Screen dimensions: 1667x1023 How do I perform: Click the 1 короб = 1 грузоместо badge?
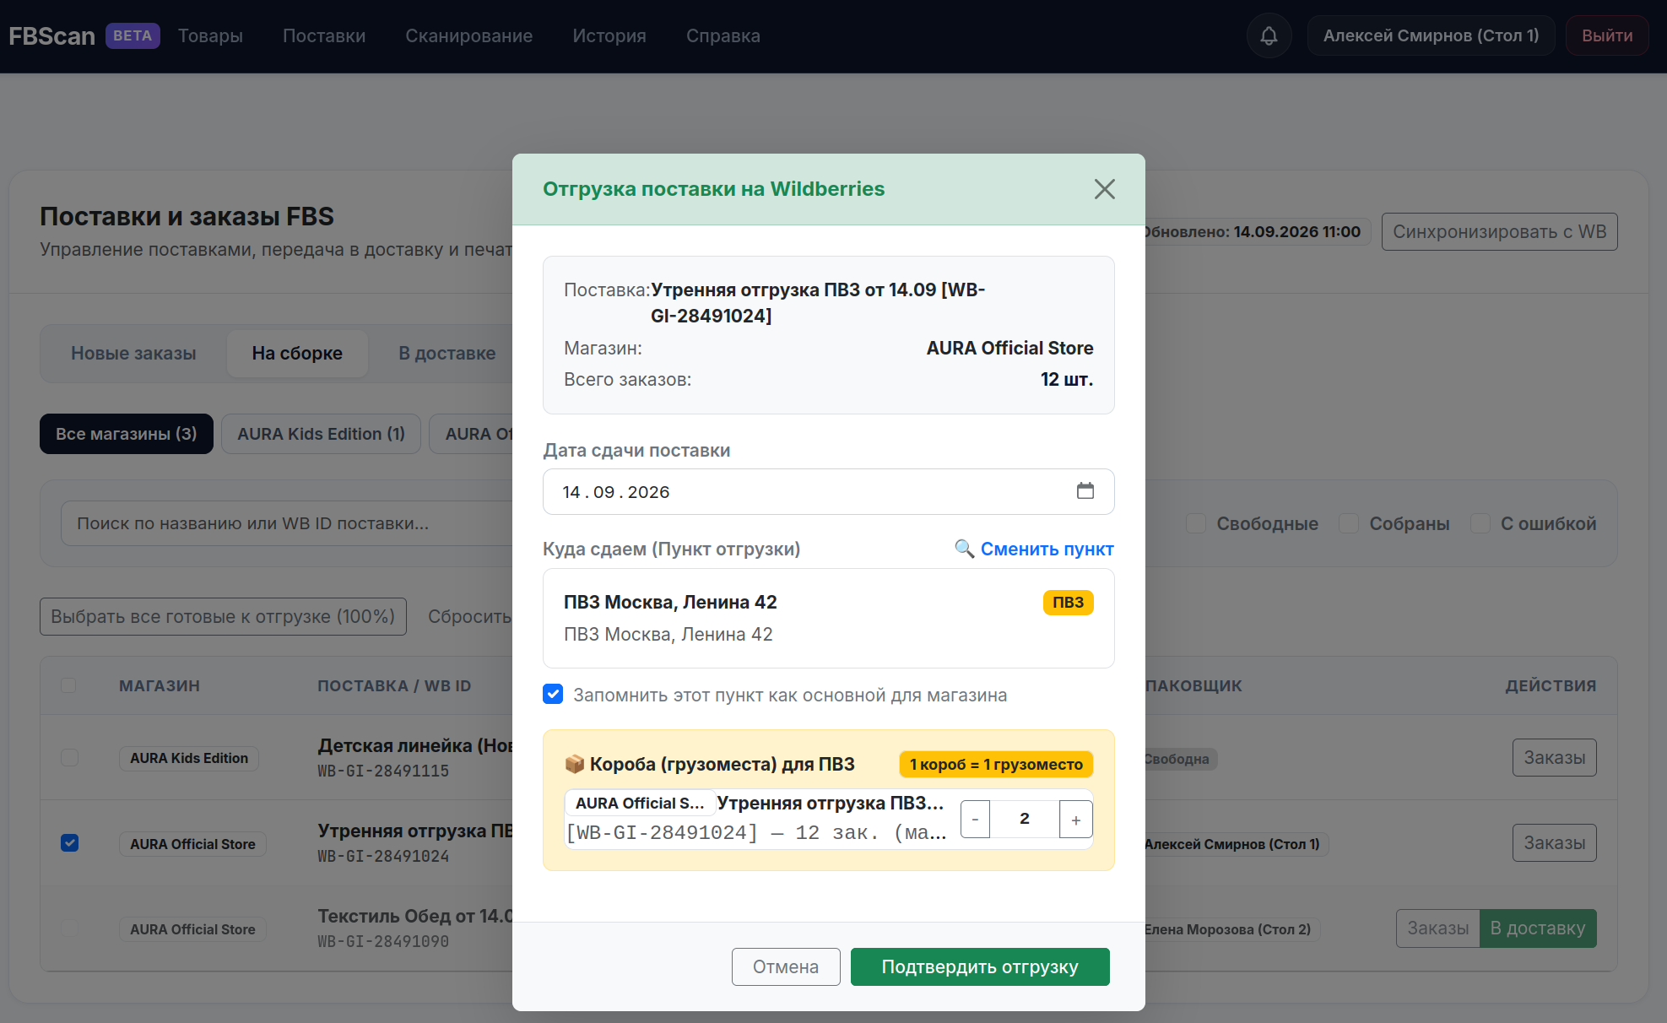(x=996, y=764)
